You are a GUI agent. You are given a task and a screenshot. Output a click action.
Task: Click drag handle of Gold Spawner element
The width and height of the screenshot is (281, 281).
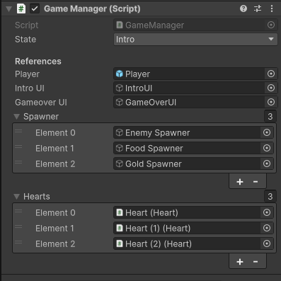click(x=18, y=162)
